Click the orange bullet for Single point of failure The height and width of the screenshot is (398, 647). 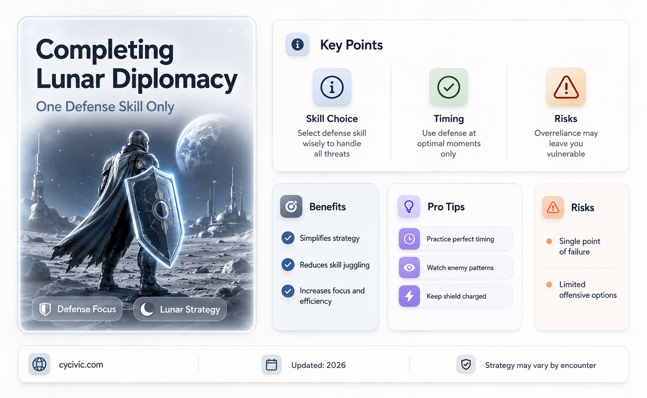549,241
